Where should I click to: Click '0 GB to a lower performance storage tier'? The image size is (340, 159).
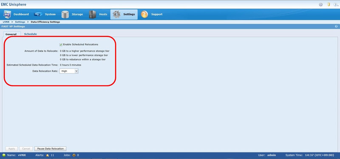pos(84,55)
